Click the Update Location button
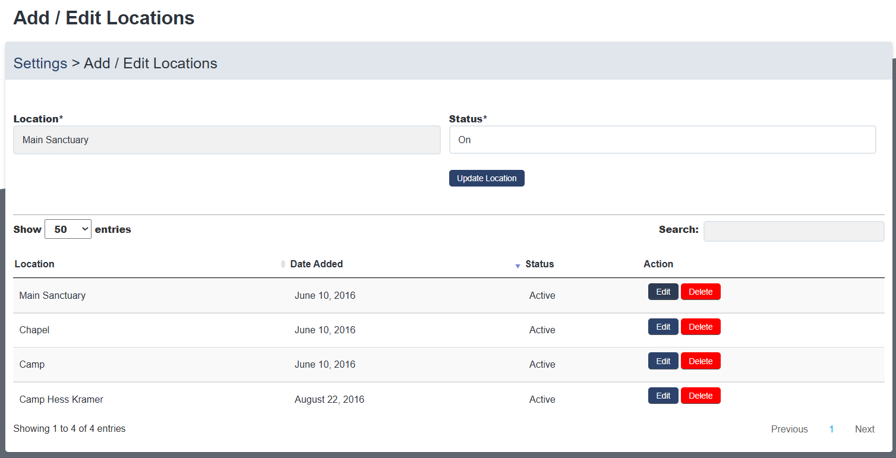 tap(487, 178)
